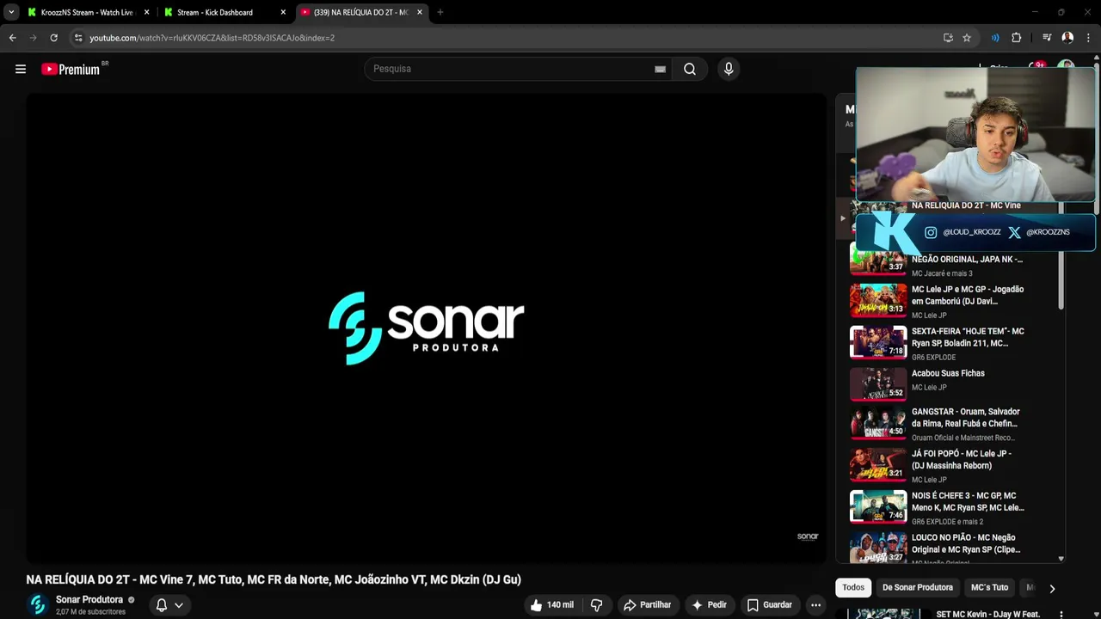Viewport: 1101px width, 619px height.
Task: Open Sonar Produtora channel name link
Action: [89, 599]
